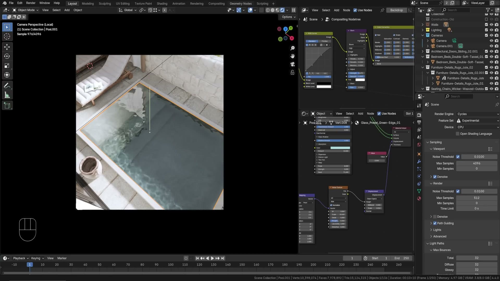
Task: Click the Backdrop button in compositor
Action: coord(396,10)
